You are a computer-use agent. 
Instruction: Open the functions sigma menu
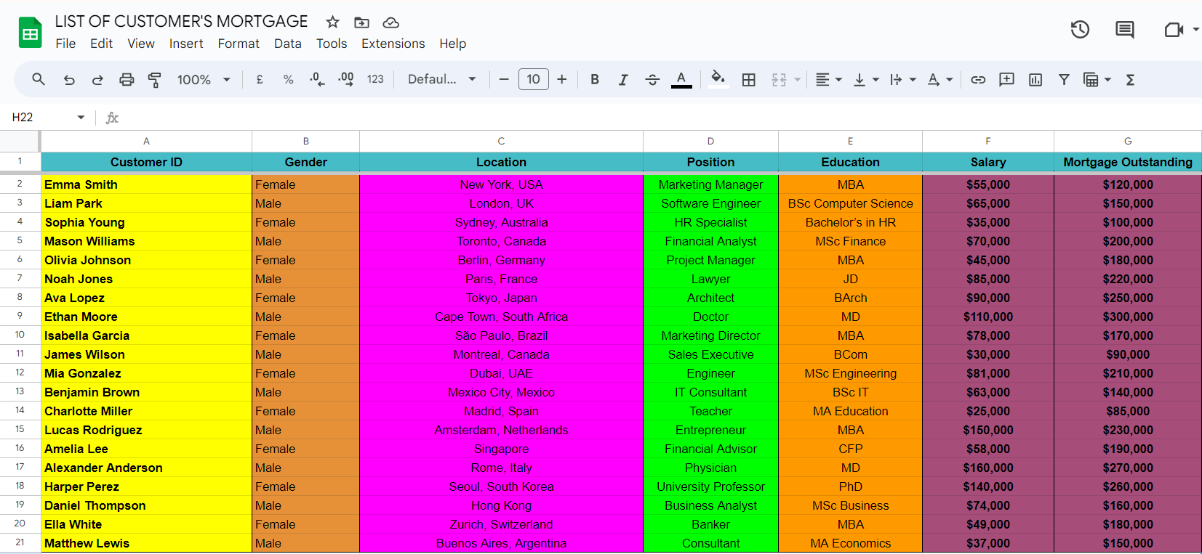(x=1130, y=80)
